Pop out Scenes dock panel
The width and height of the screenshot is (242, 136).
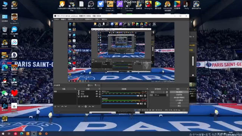tap(75, 89)
